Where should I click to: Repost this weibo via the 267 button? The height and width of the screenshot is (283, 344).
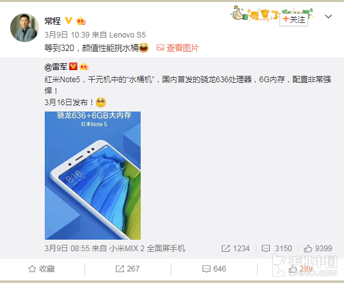pyautogui.click(x=127, y=269)
